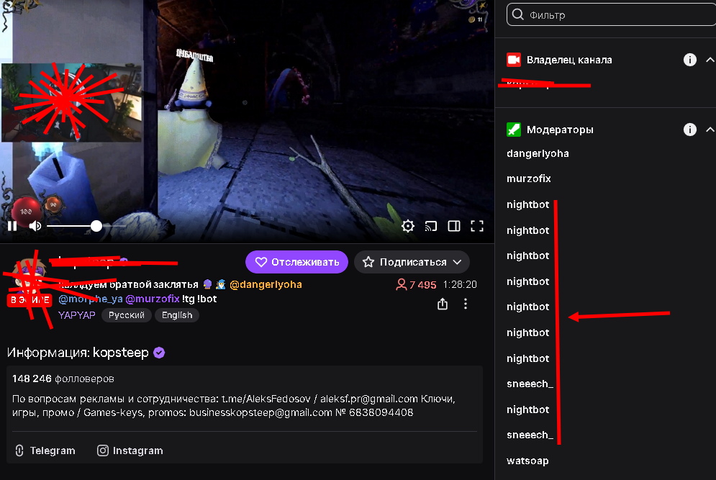Open the Instagram panel link
The width and height of the screenshot is (716, 480).
(130, 450)
